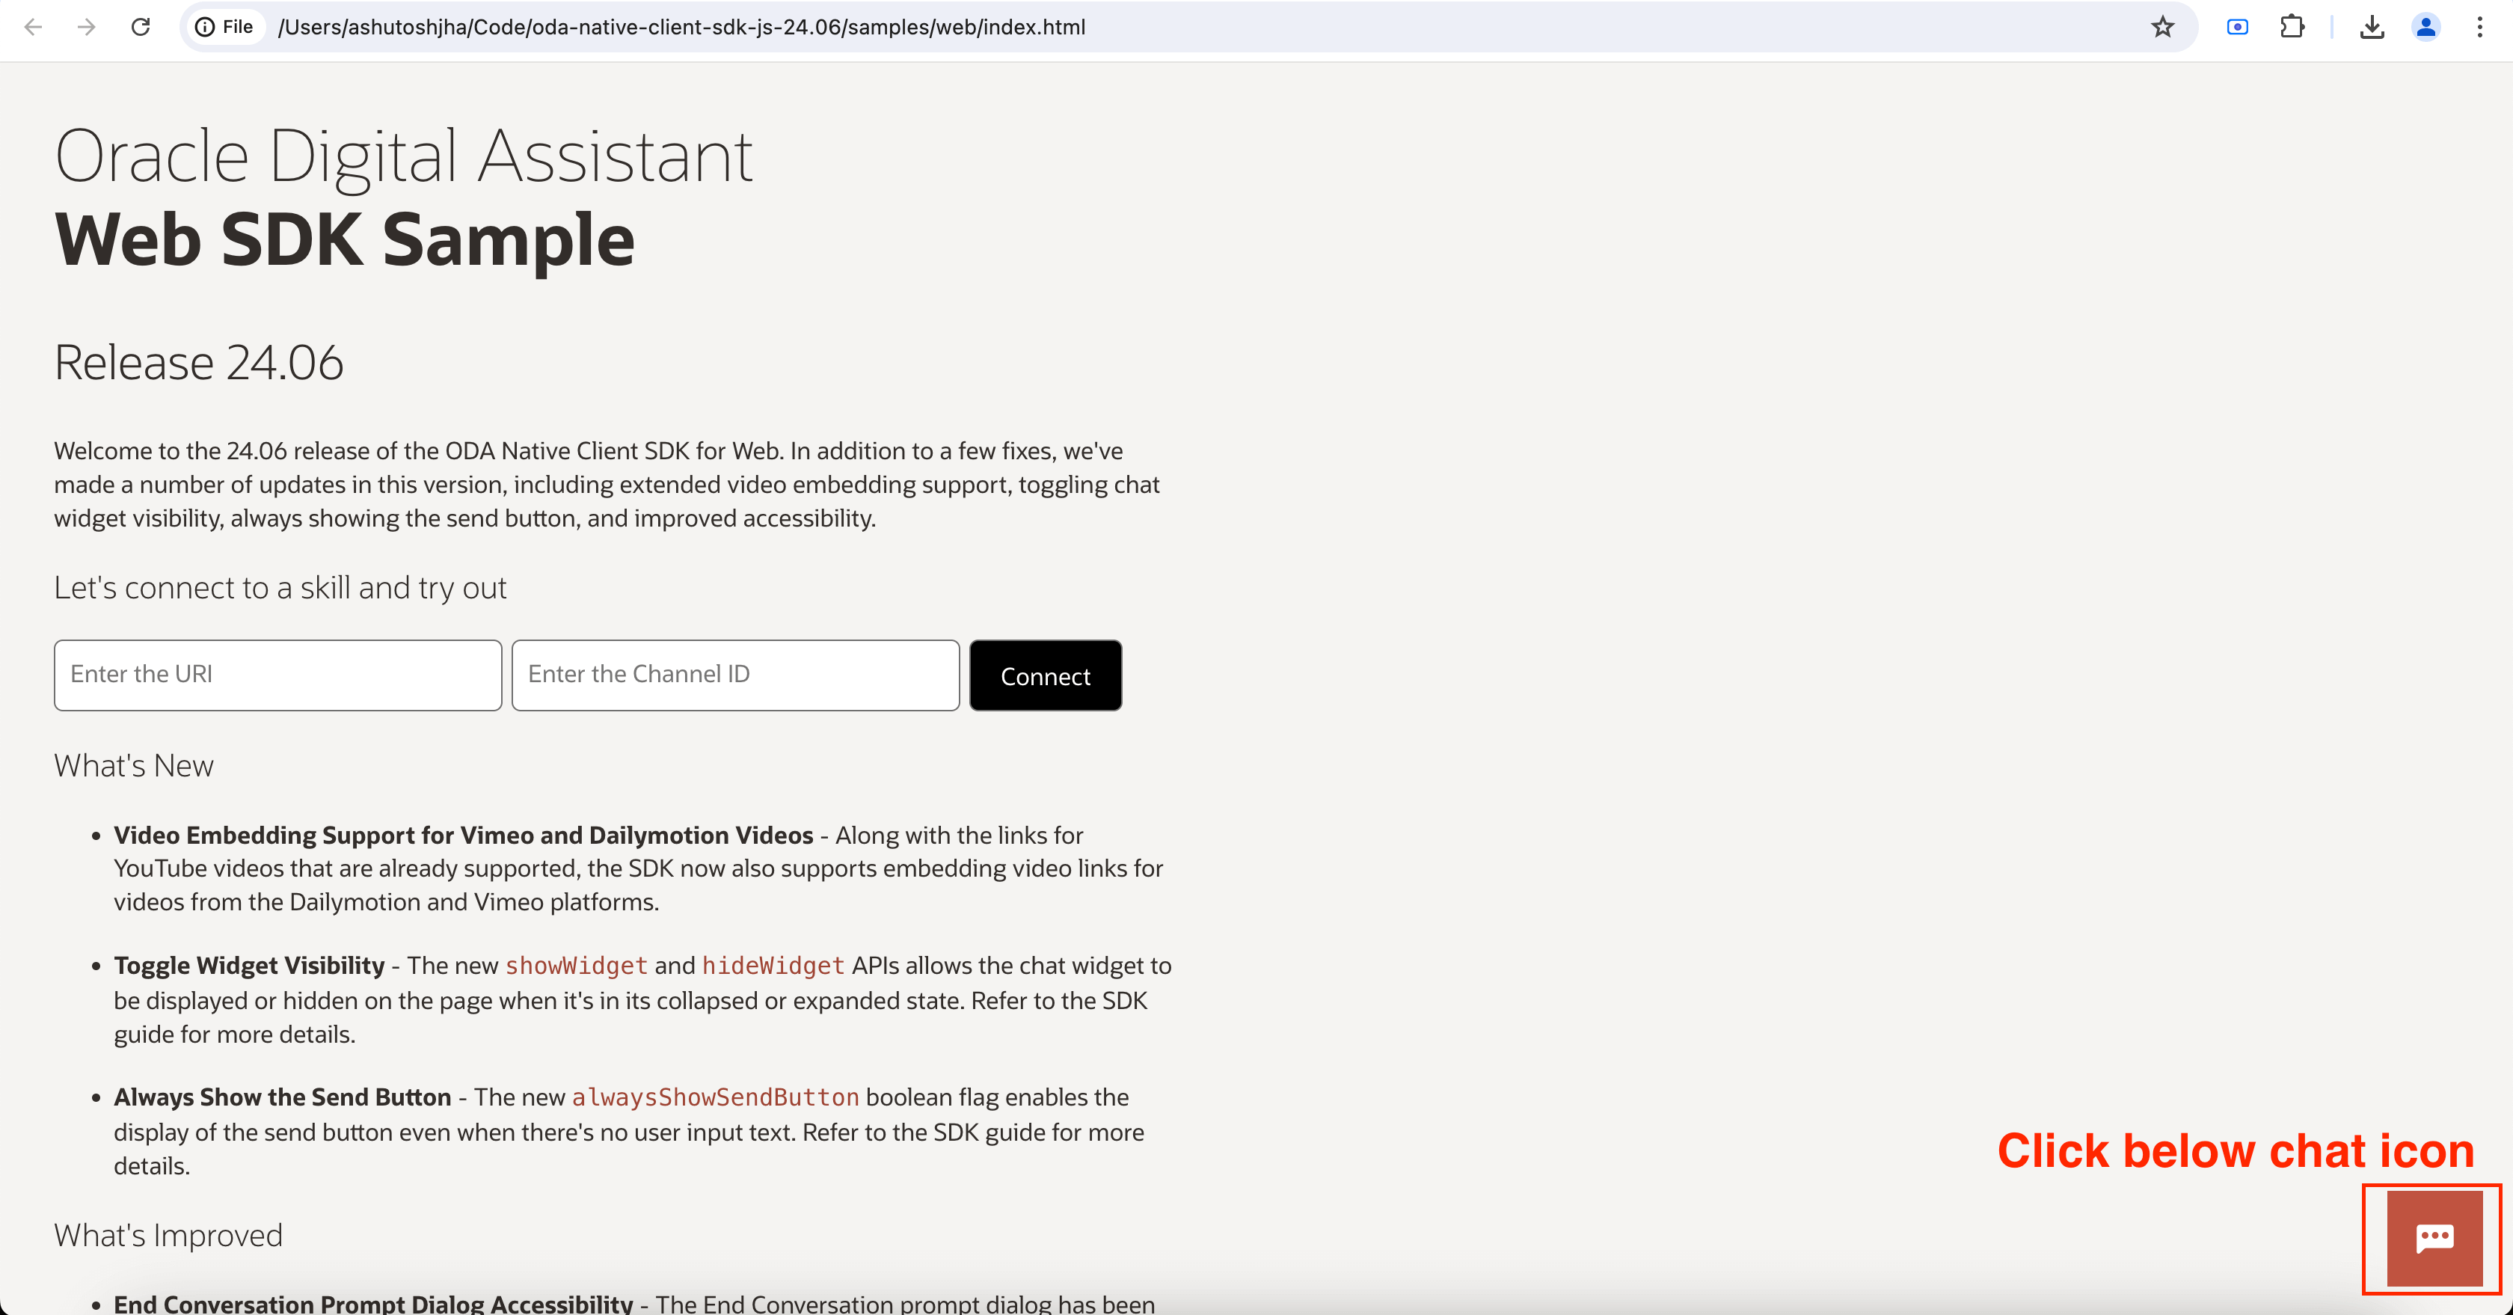Open the Extensions puzzle icon

point(2292,28)
